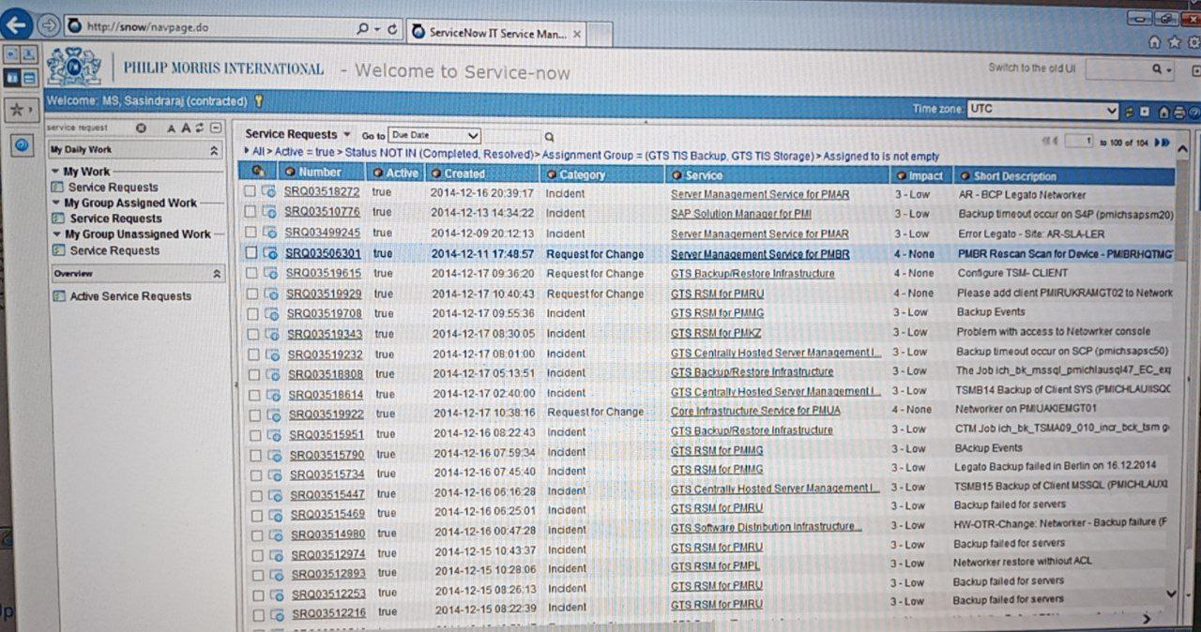Tick checkbox for row SRQ03518808
This screenshot has width=1201, height=632.
coord(253,374)
